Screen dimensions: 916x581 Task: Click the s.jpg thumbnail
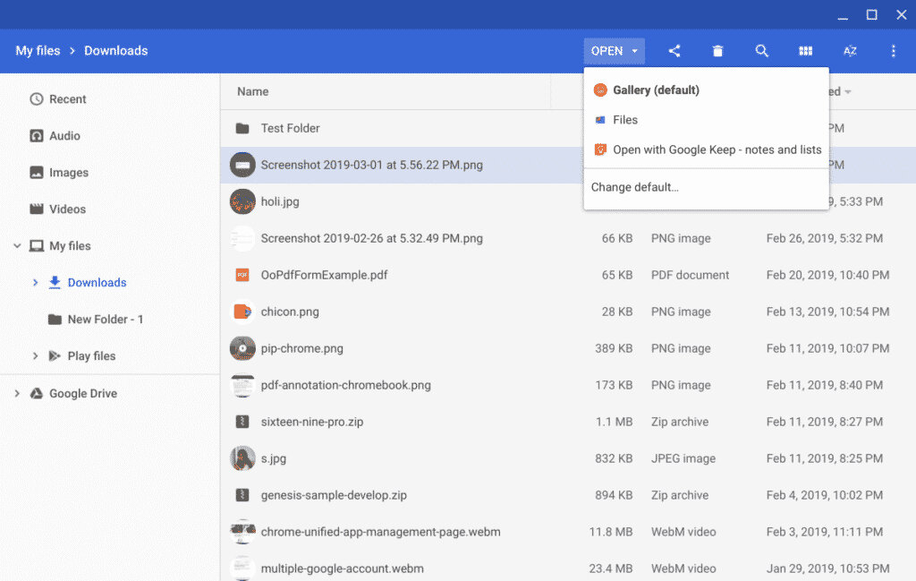click(x=242, y=458)
